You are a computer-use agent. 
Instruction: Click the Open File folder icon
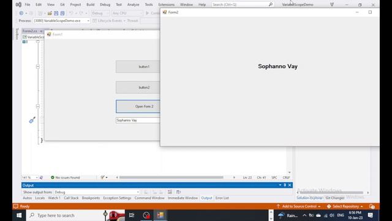(x=50, y=13)
